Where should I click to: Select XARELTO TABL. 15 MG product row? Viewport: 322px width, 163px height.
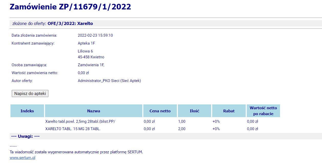pos(73,129)
